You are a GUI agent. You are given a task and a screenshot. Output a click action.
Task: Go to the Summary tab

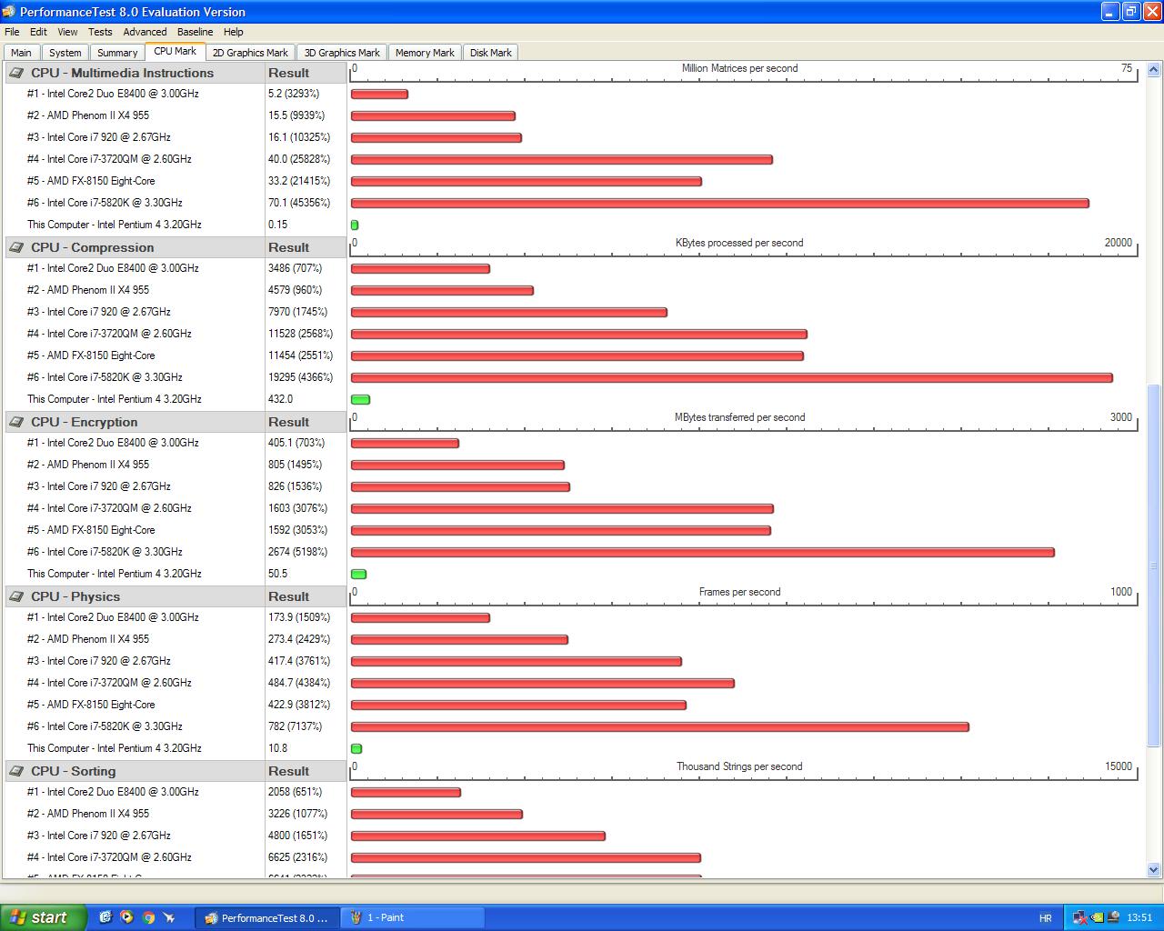117,53
